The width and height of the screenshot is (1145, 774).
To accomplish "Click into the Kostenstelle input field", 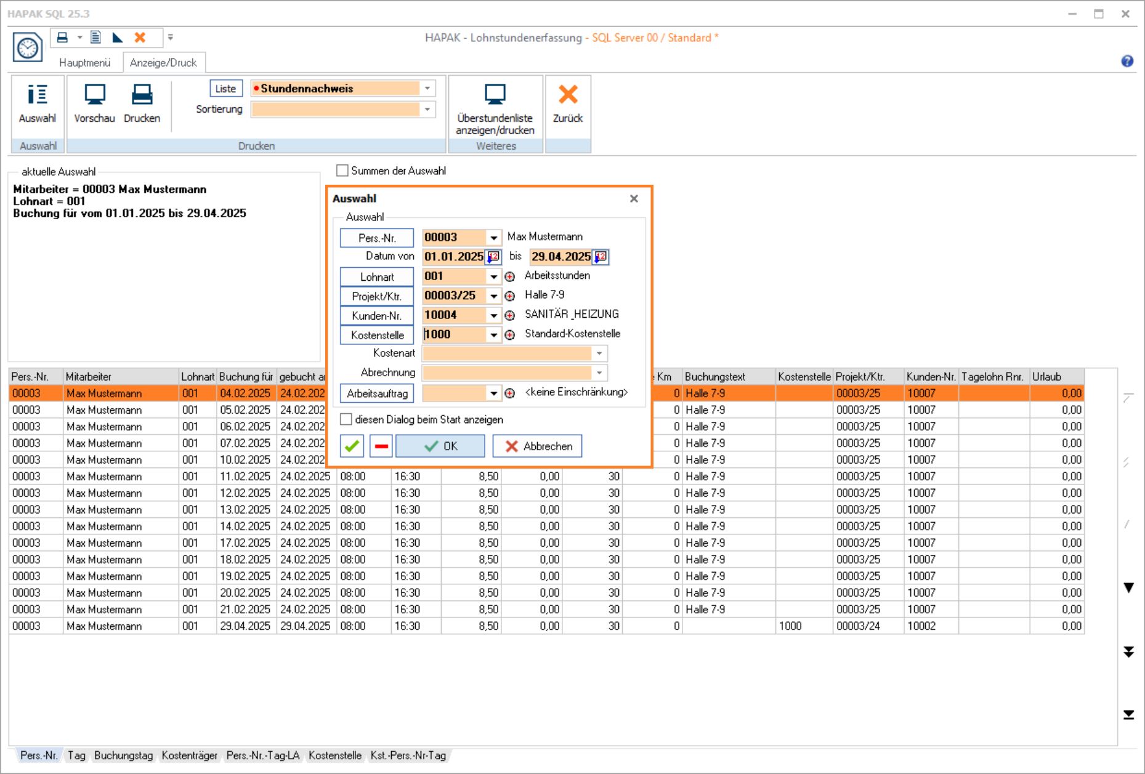I will (x=454, y=335).
